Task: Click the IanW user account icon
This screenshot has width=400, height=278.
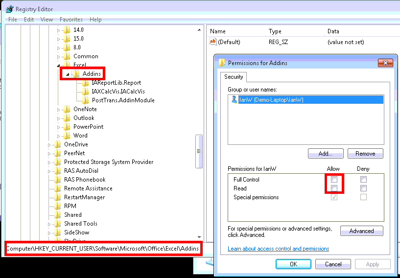Action: [x=234, y=99]
